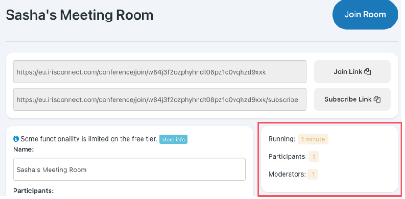The image size is (405, 199).
Task: Click the Participants label below Name field
Action: (33, 191)
